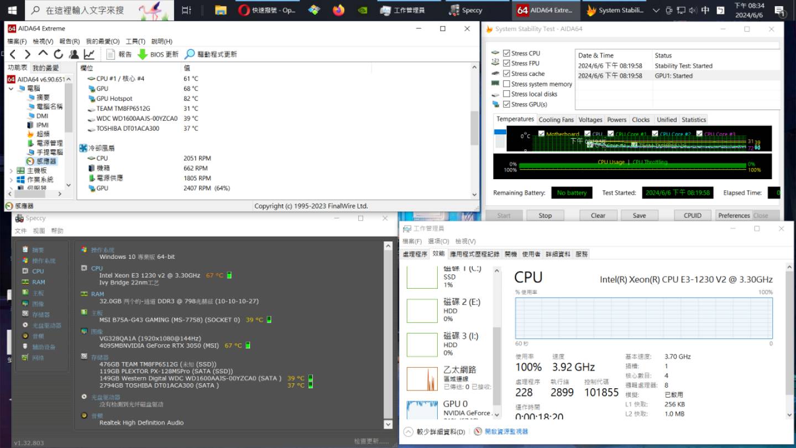Toggle Stress FPU checkbox
Screen dimensions: 796x448
tap(506, 63)
